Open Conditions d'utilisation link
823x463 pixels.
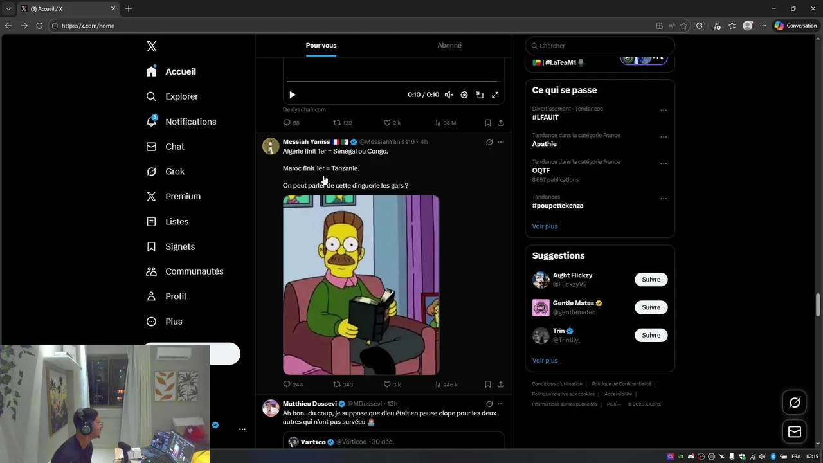(557, 384)
